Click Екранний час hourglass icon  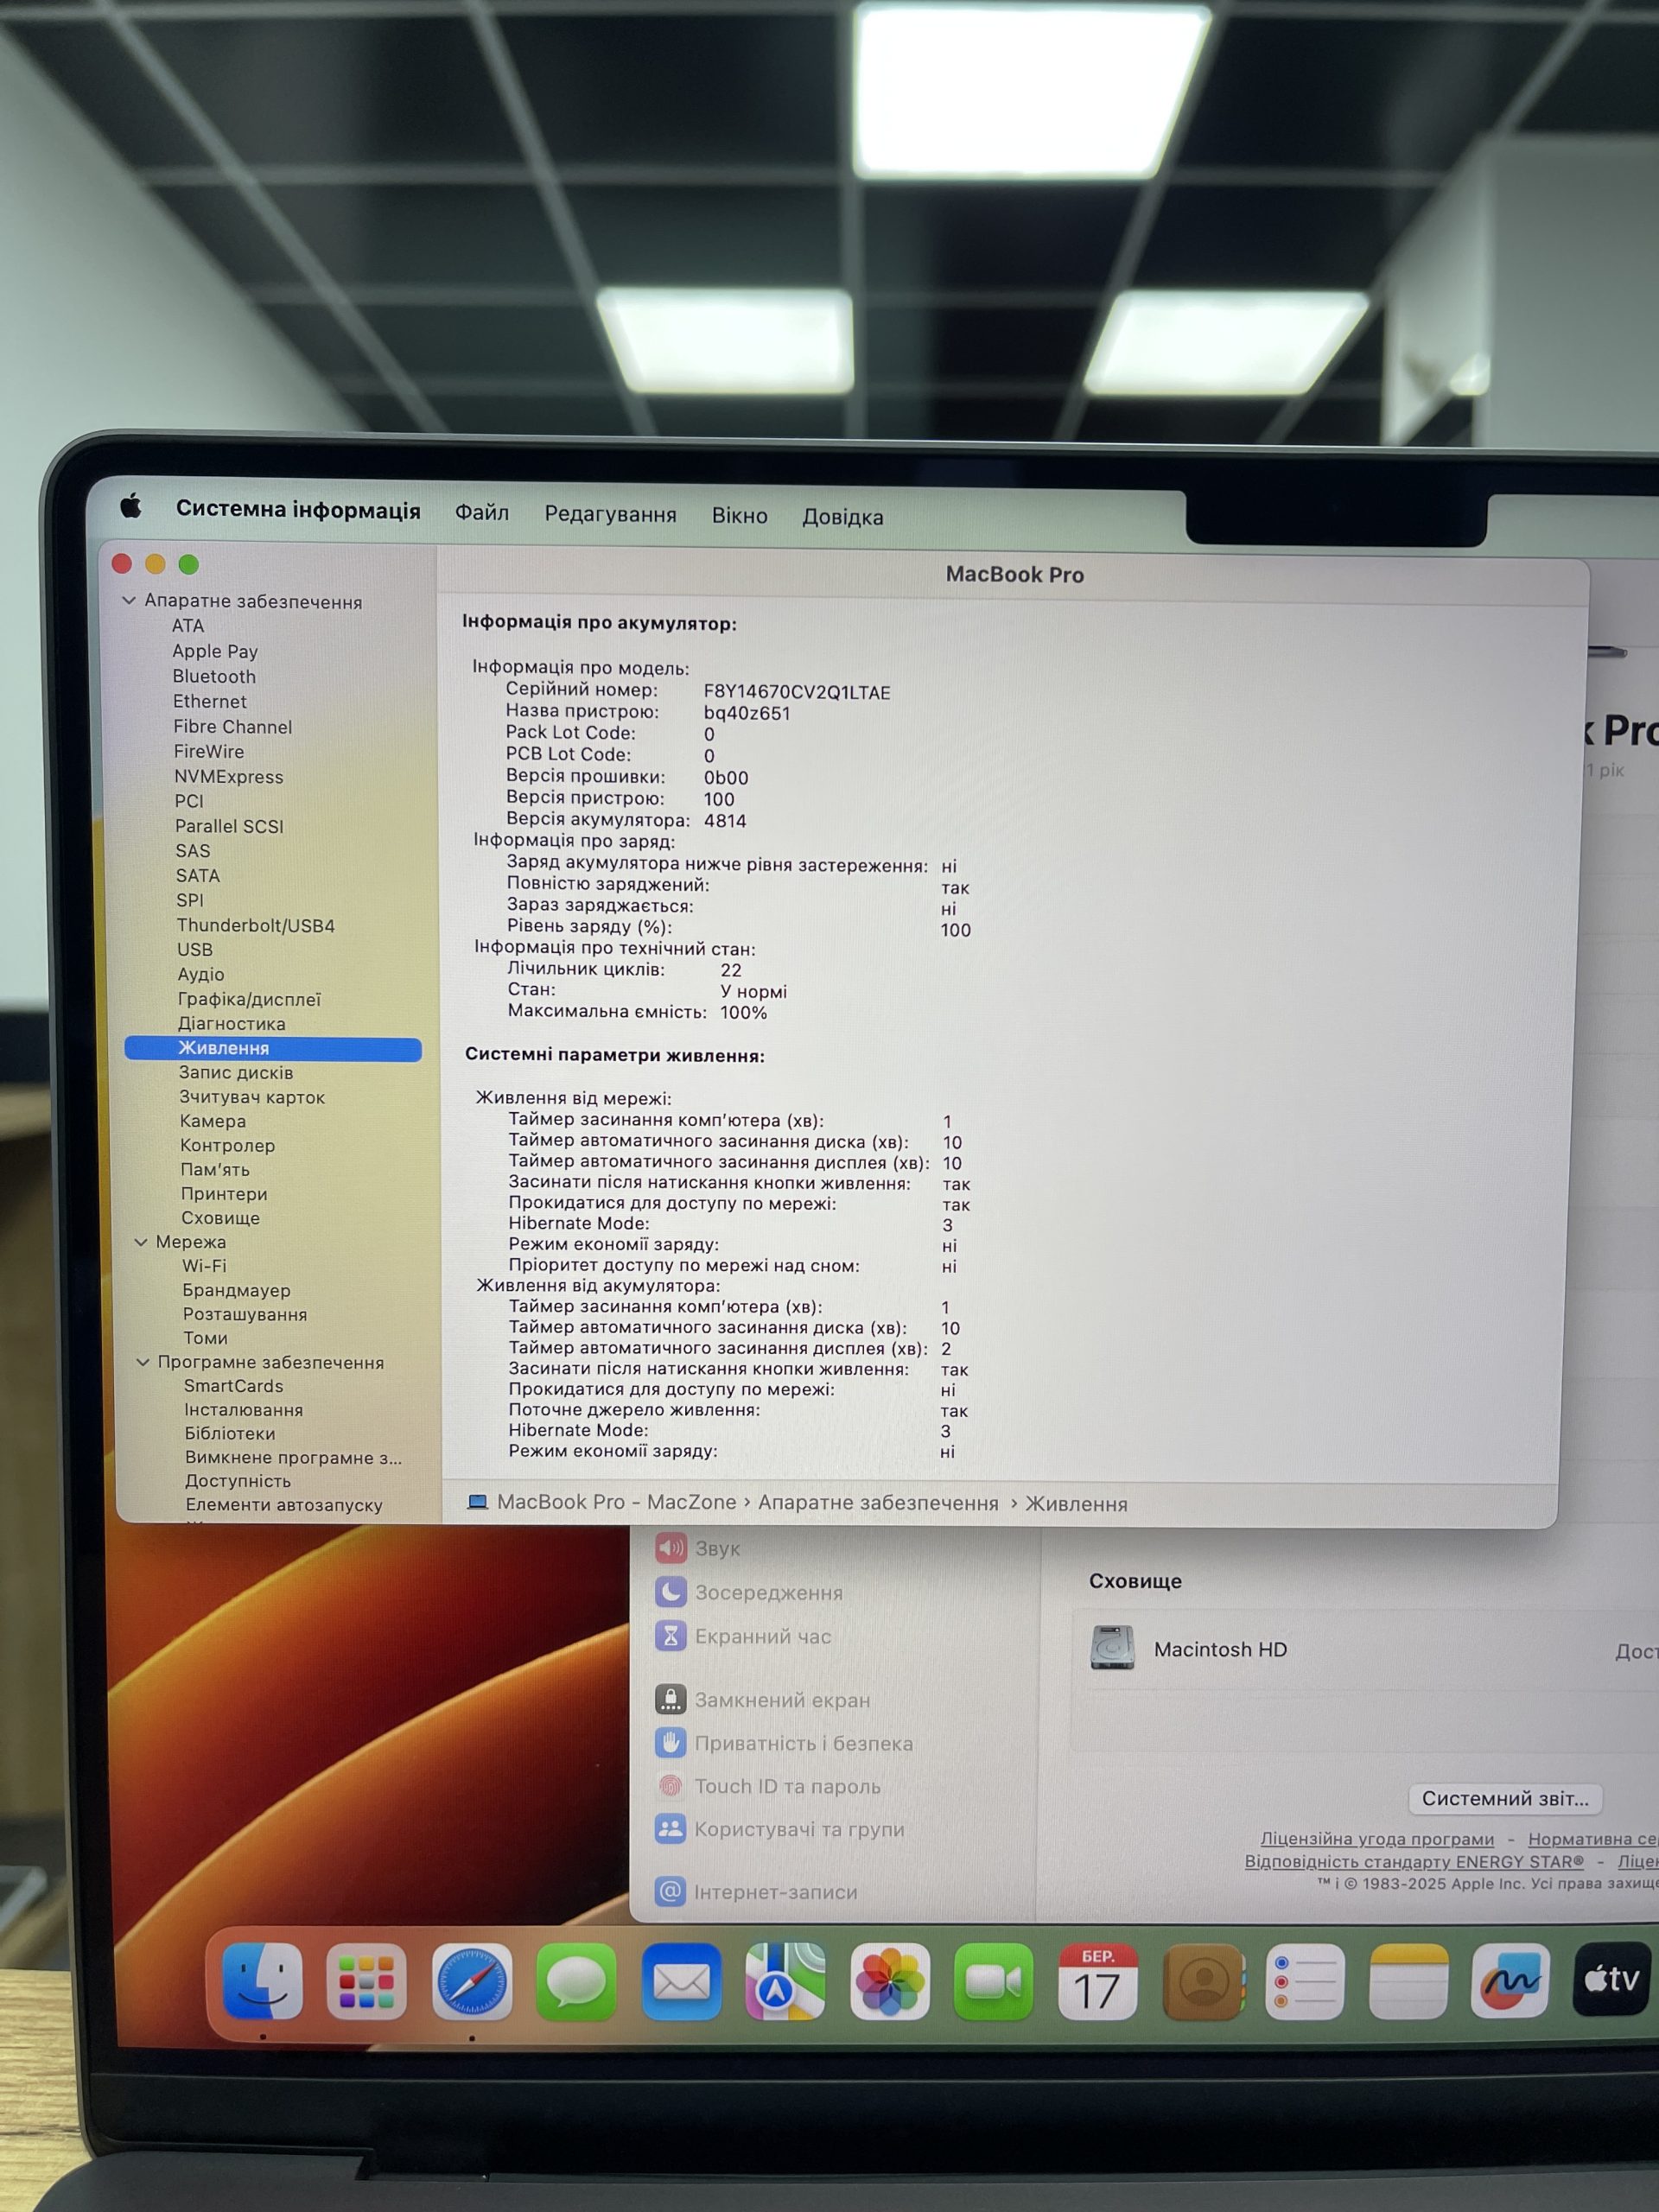(x=670, y=1636)
